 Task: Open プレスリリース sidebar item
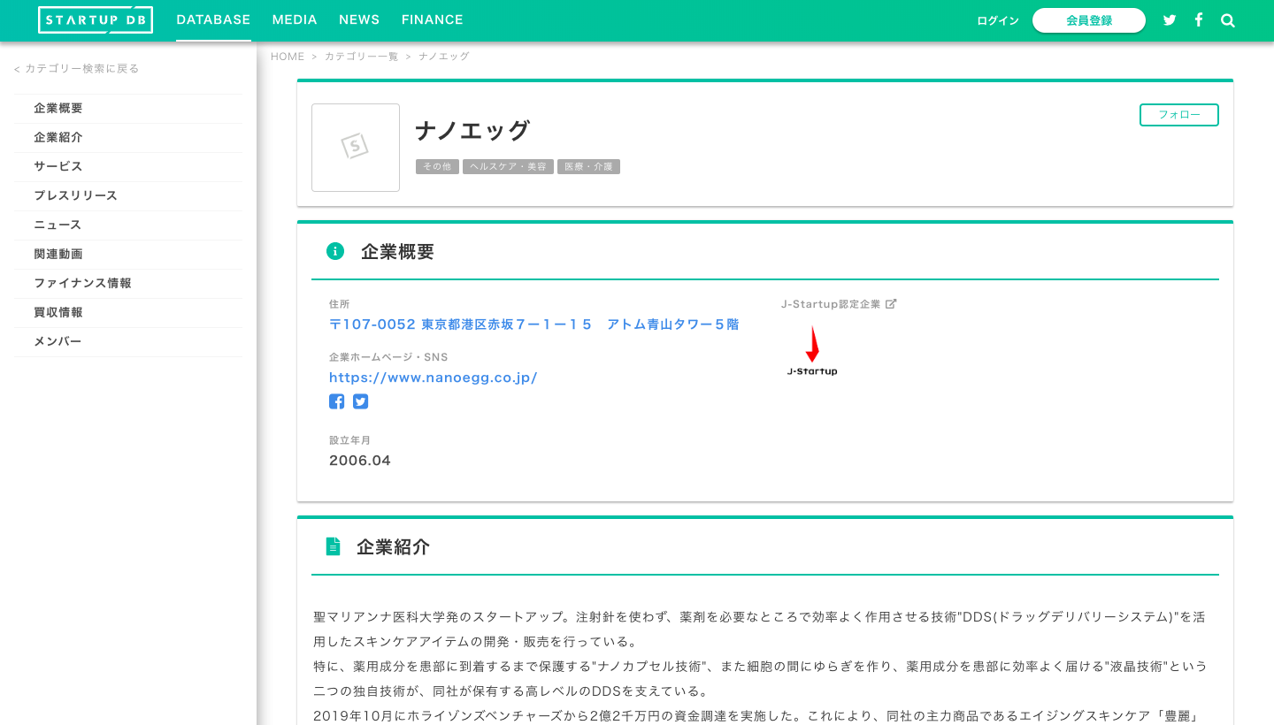tap(127, 195)
